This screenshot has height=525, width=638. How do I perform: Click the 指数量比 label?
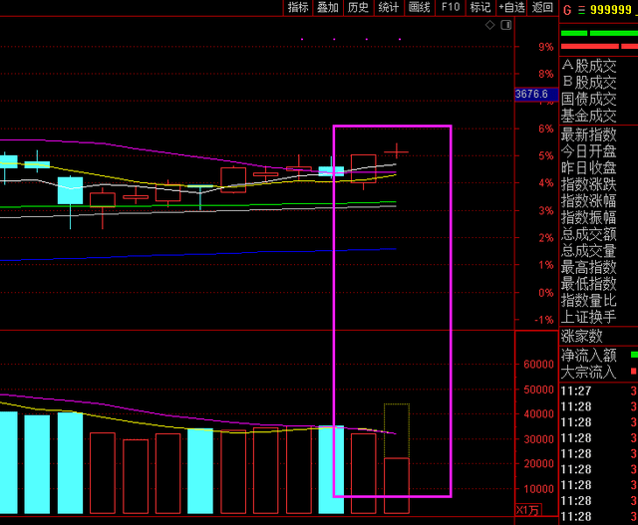pyautogui.click(x=589, y=300)
